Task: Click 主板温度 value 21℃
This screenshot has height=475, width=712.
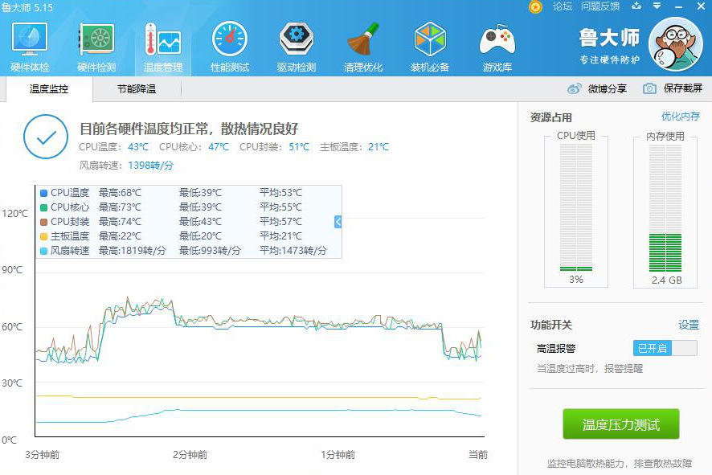Action: pyautogui.click(x=379, y=147)
